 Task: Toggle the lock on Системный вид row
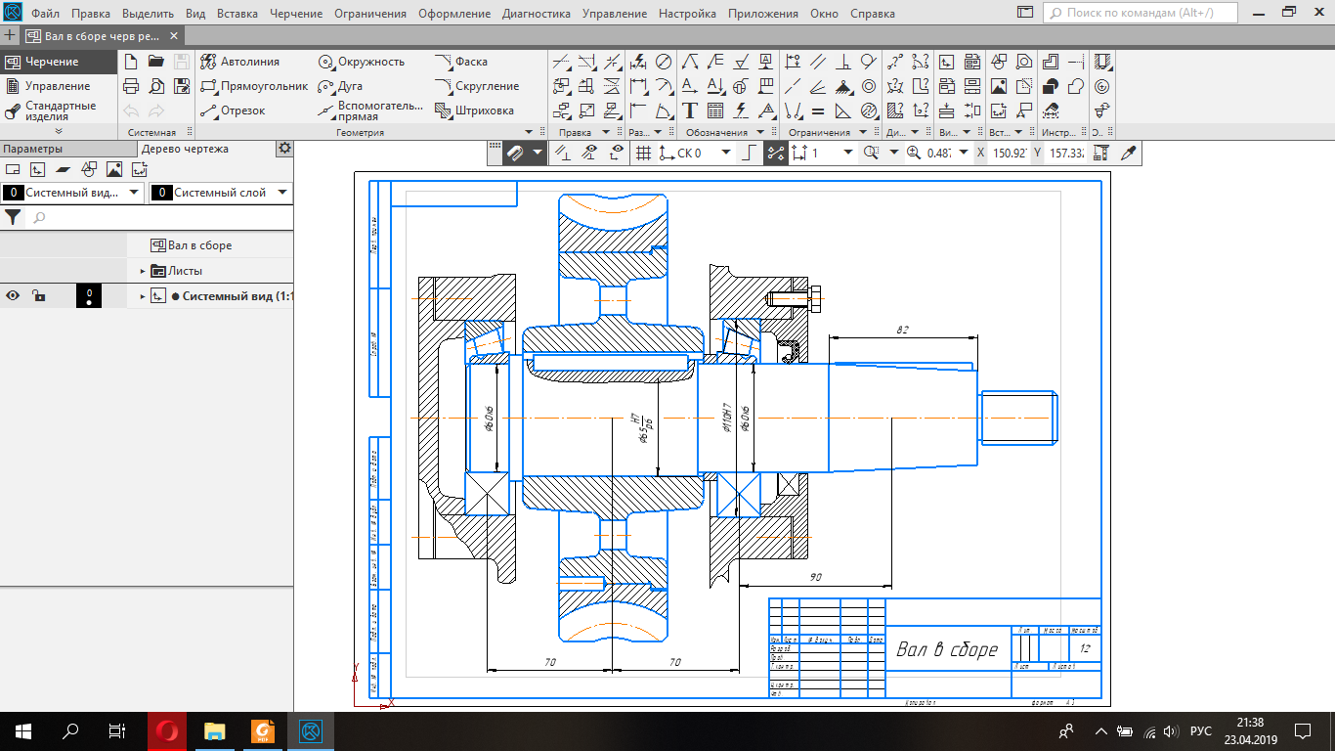(x=37, y=296)
